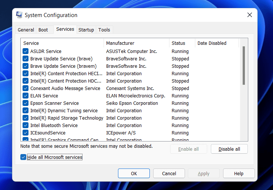Switch to the General tab
The width and height of the screenshot is (273, 190).
tap(26, 30)
